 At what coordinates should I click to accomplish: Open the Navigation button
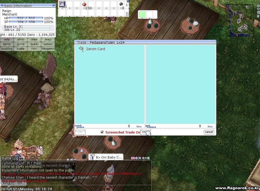pyautogui.click(x=48, y=49)
